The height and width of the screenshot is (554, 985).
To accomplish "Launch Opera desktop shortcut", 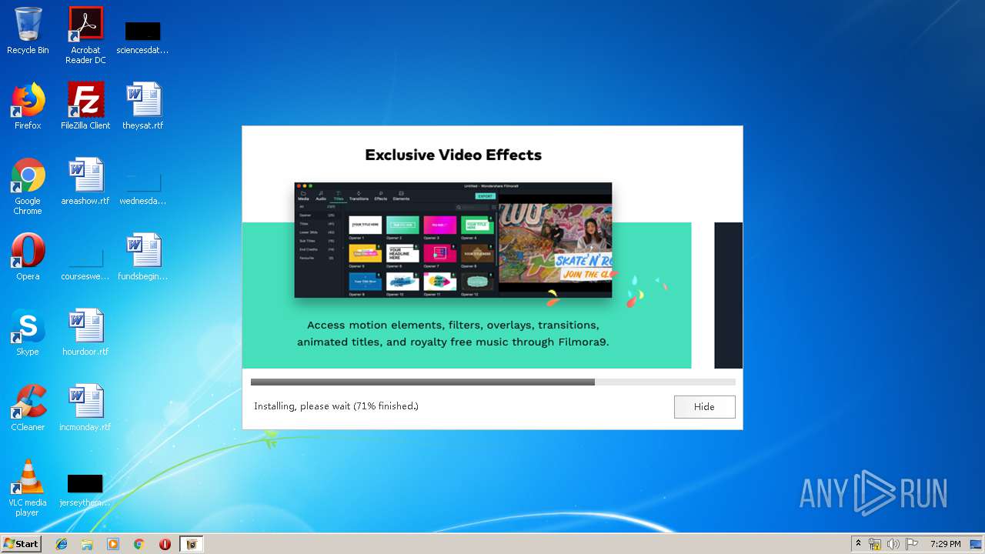I will [28, 257].
